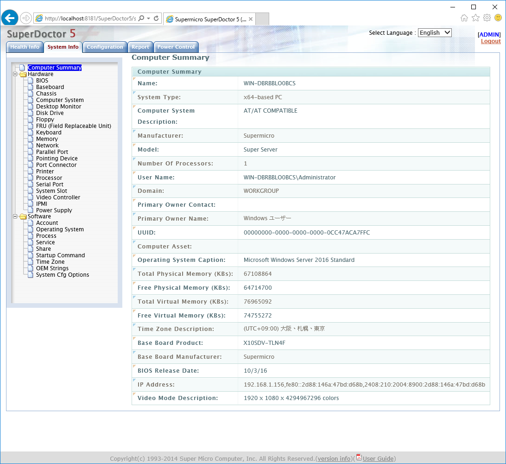The image size is (506, 464).
Task: Select Serial Port tree item
Action: (x=50, y=184)
